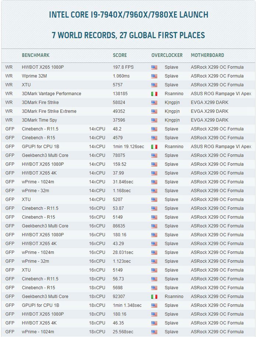Select the score '37596'
Viewport: 257px width, 337px height.
click(x=119, y=120)
